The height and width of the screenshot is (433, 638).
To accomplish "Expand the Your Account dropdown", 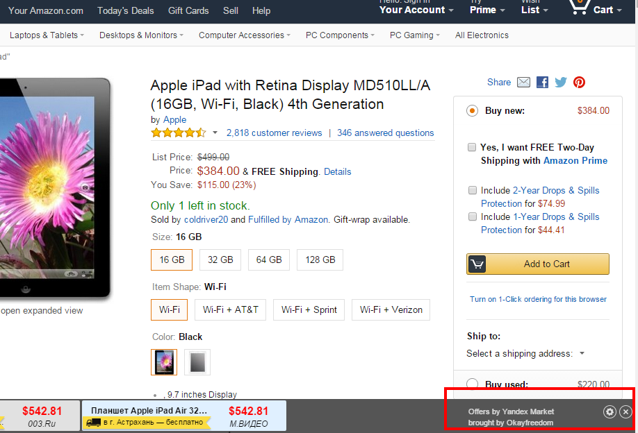I will click(x=416, y=10).
